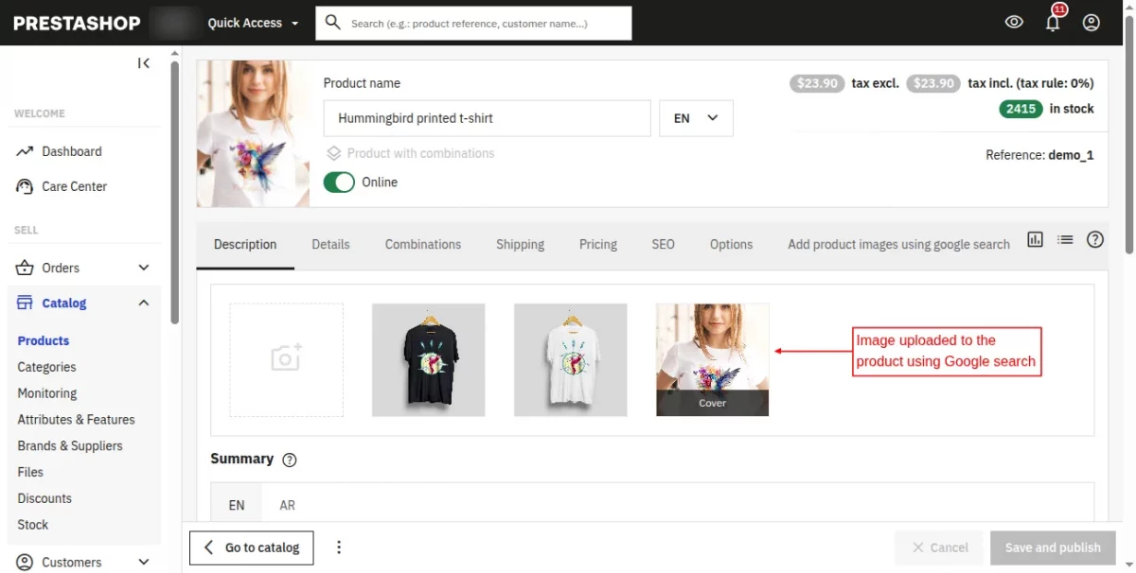Click the search magnifier icon
This screenshot has width=1136, height=573.
pyautogui.click(x=332, y=23)
